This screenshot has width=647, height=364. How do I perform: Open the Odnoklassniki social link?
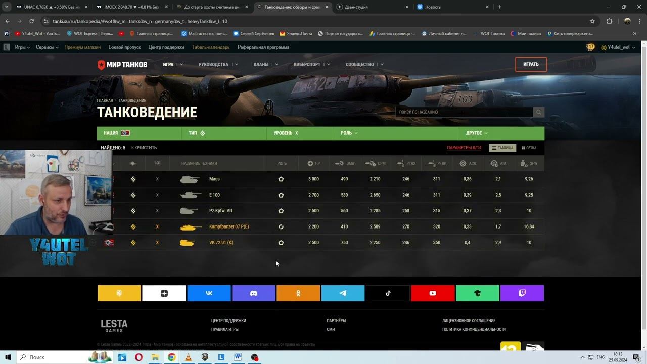click(x=298, y=293)
